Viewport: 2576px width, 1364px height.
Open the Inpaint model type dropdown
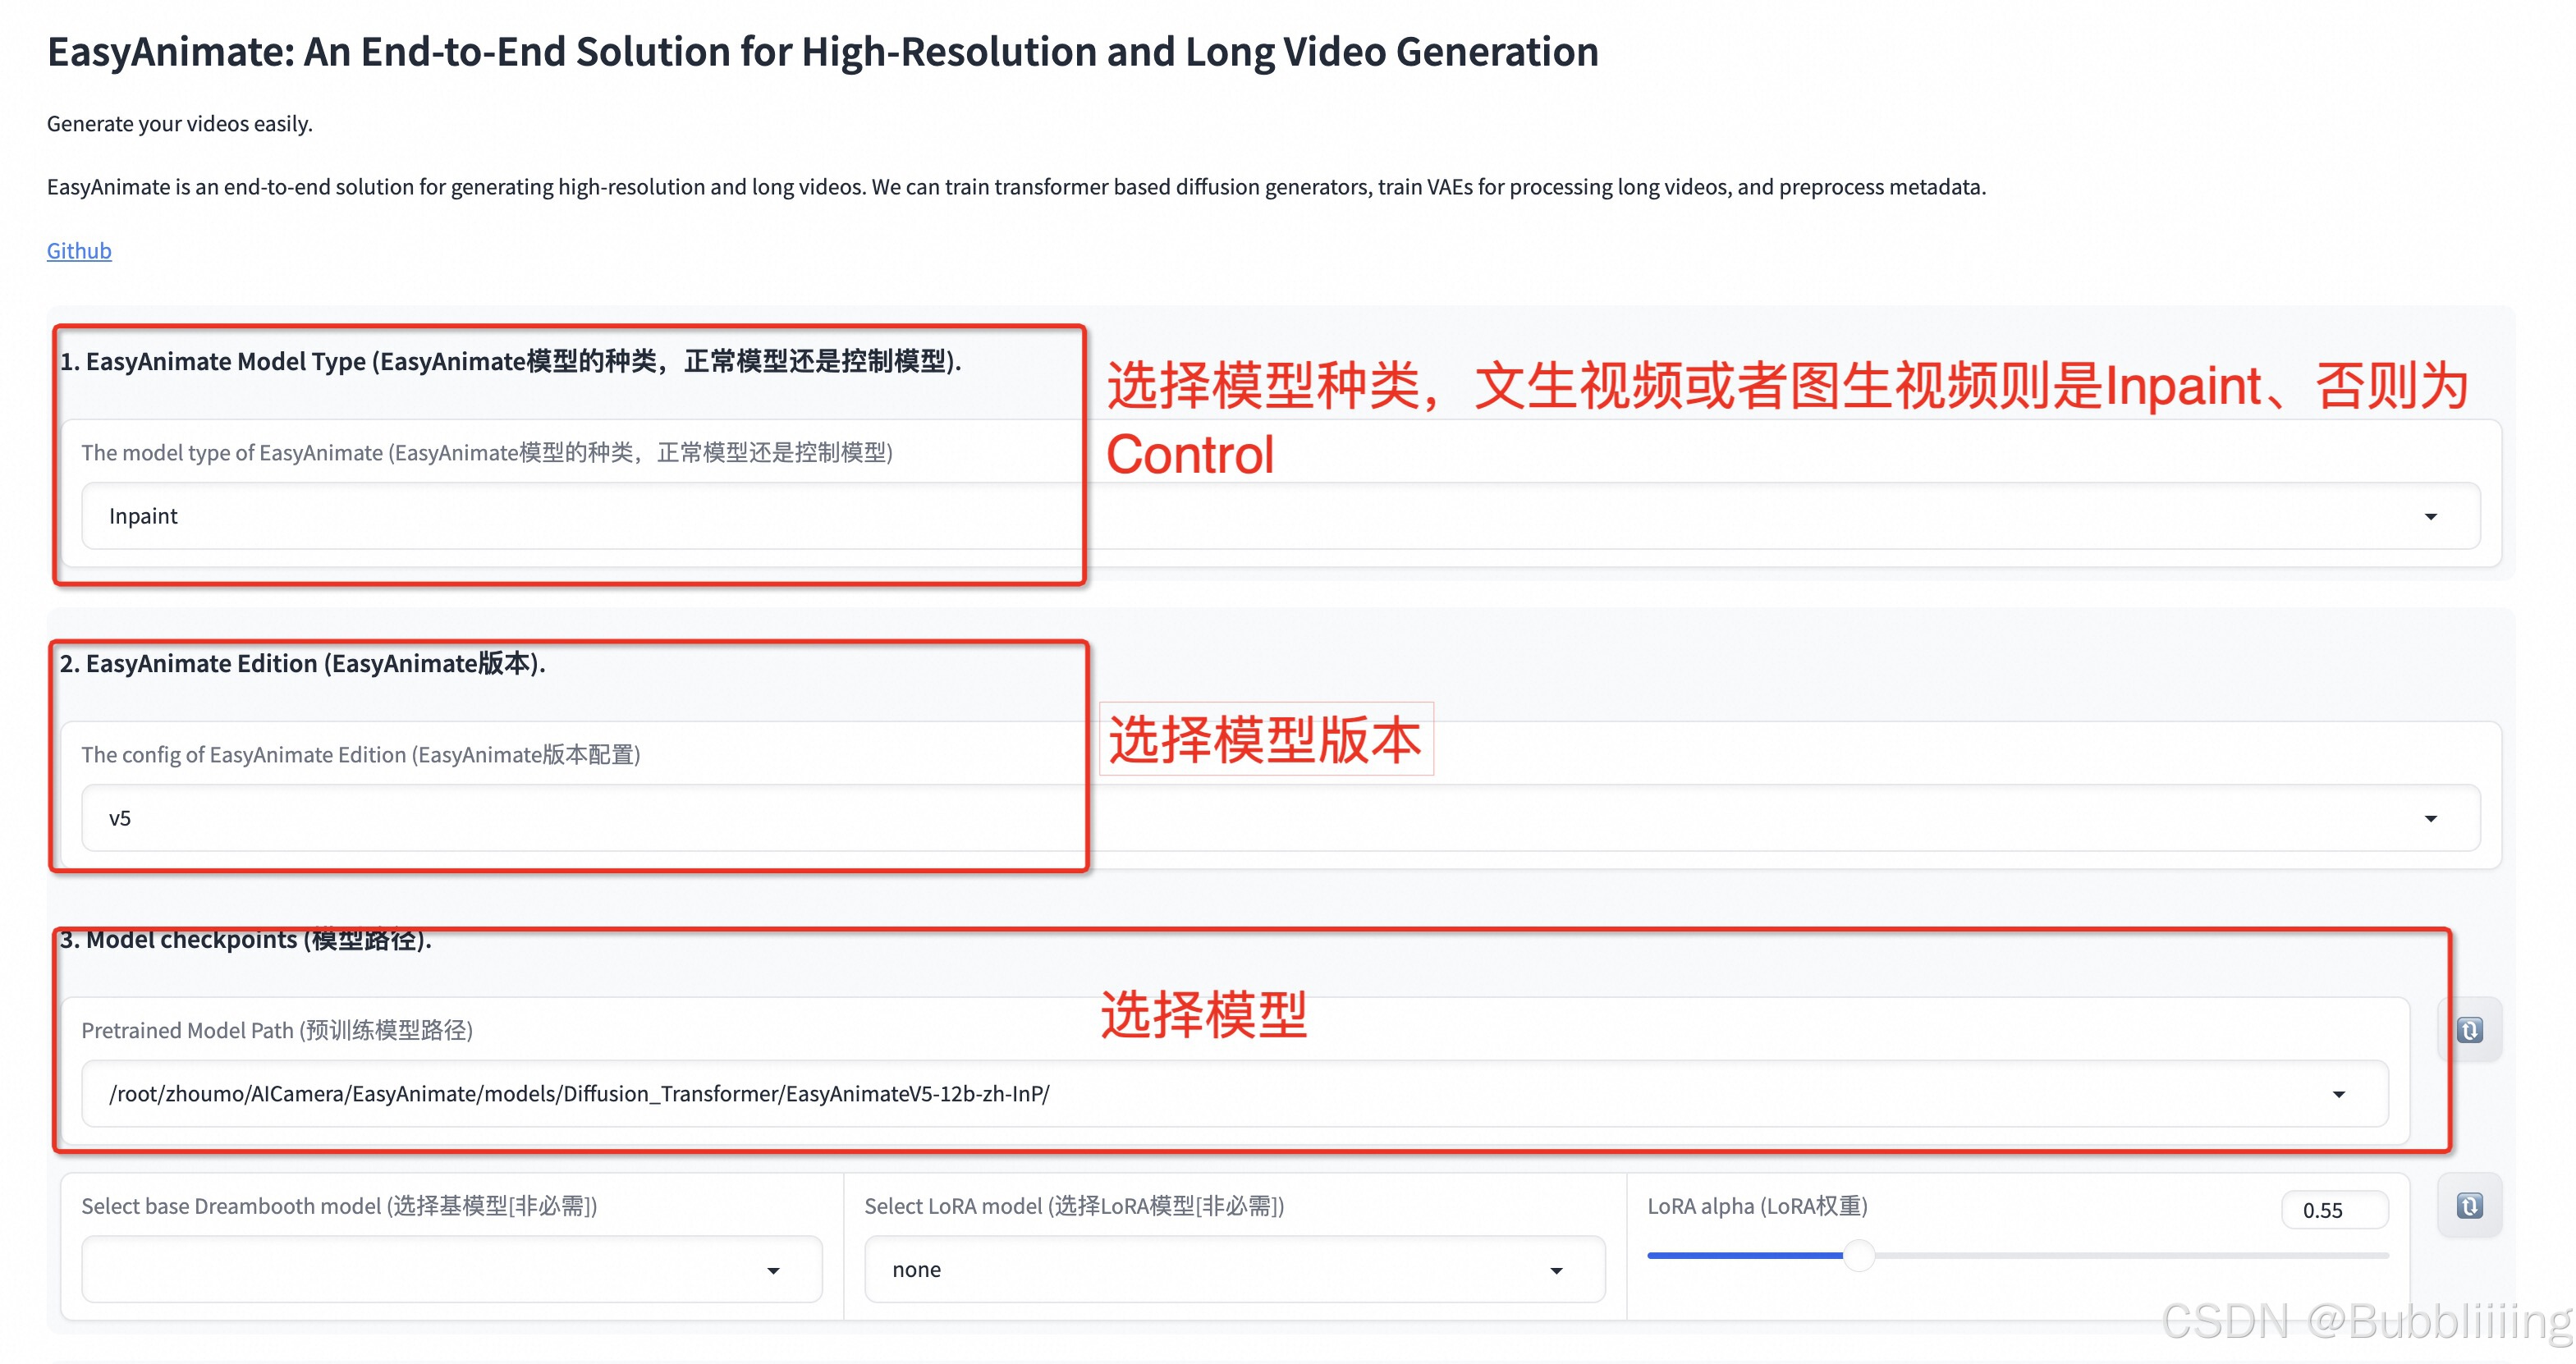tap(1280, 516)
